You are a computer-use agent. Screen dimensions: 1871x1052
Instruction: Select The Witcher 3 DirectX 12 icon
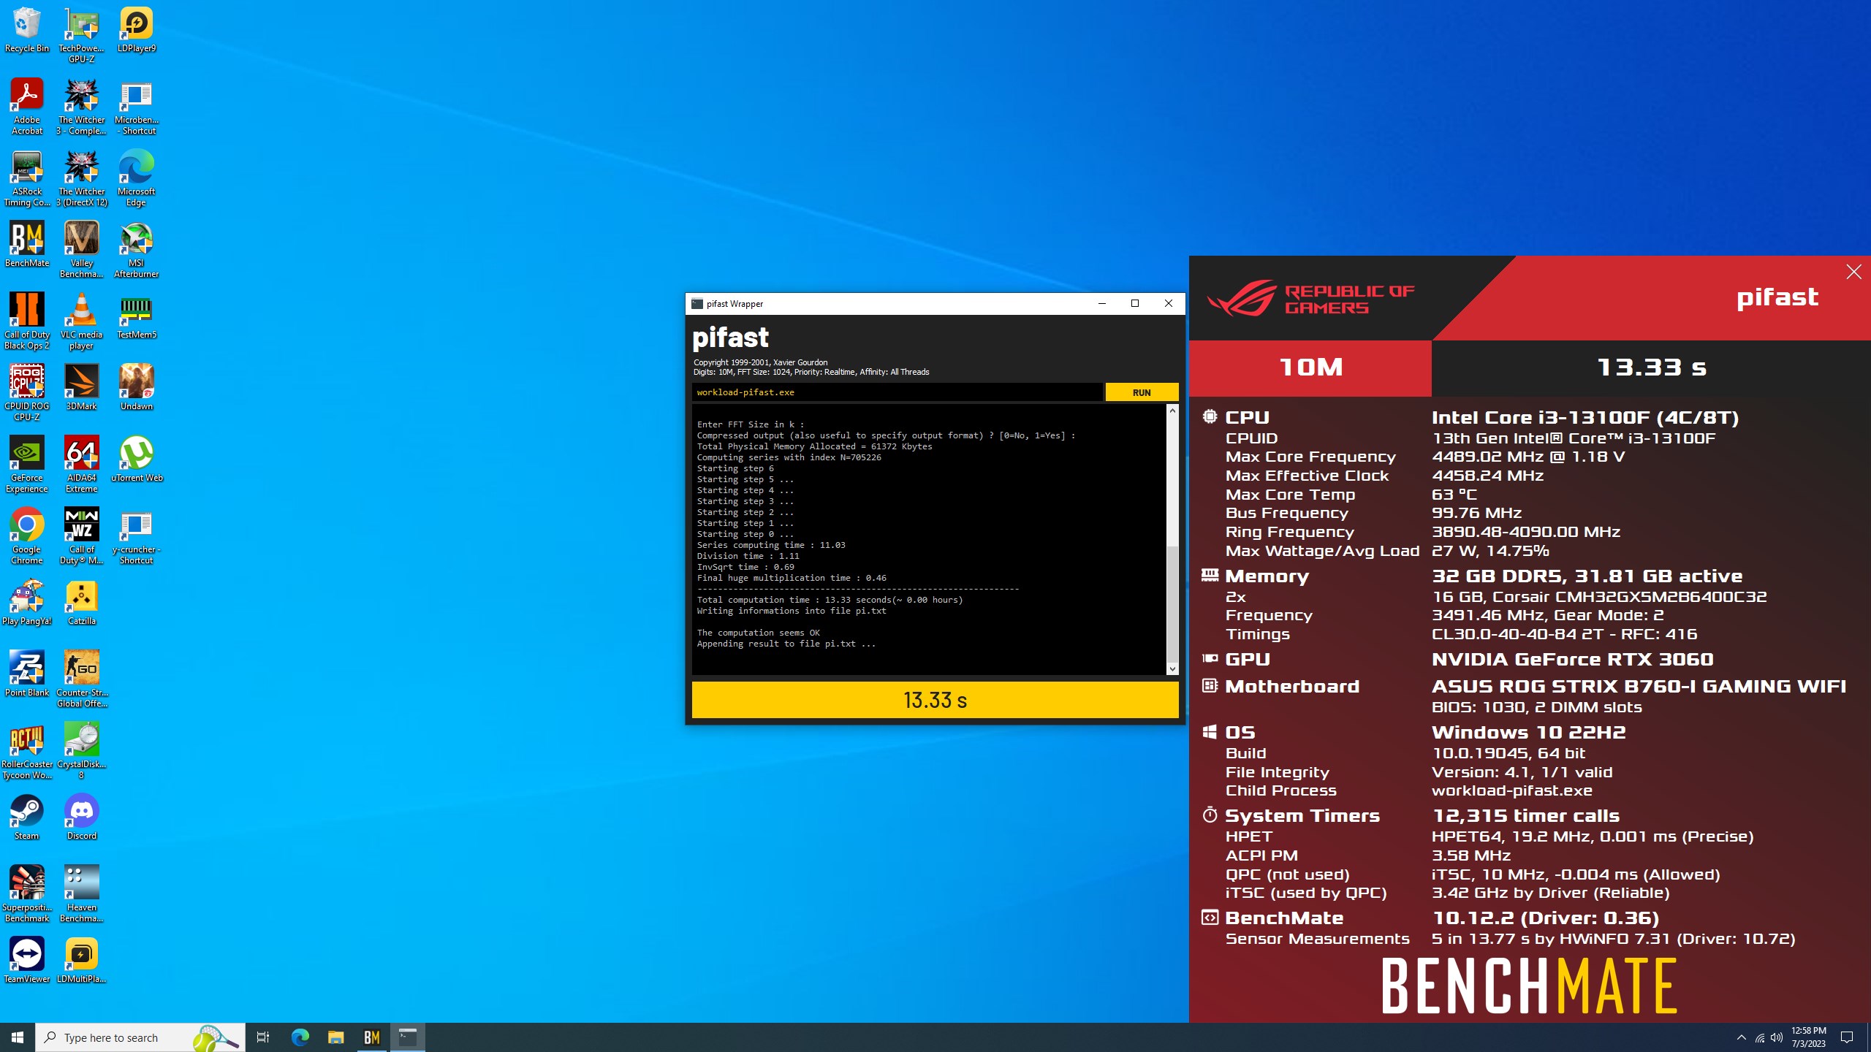81,178
